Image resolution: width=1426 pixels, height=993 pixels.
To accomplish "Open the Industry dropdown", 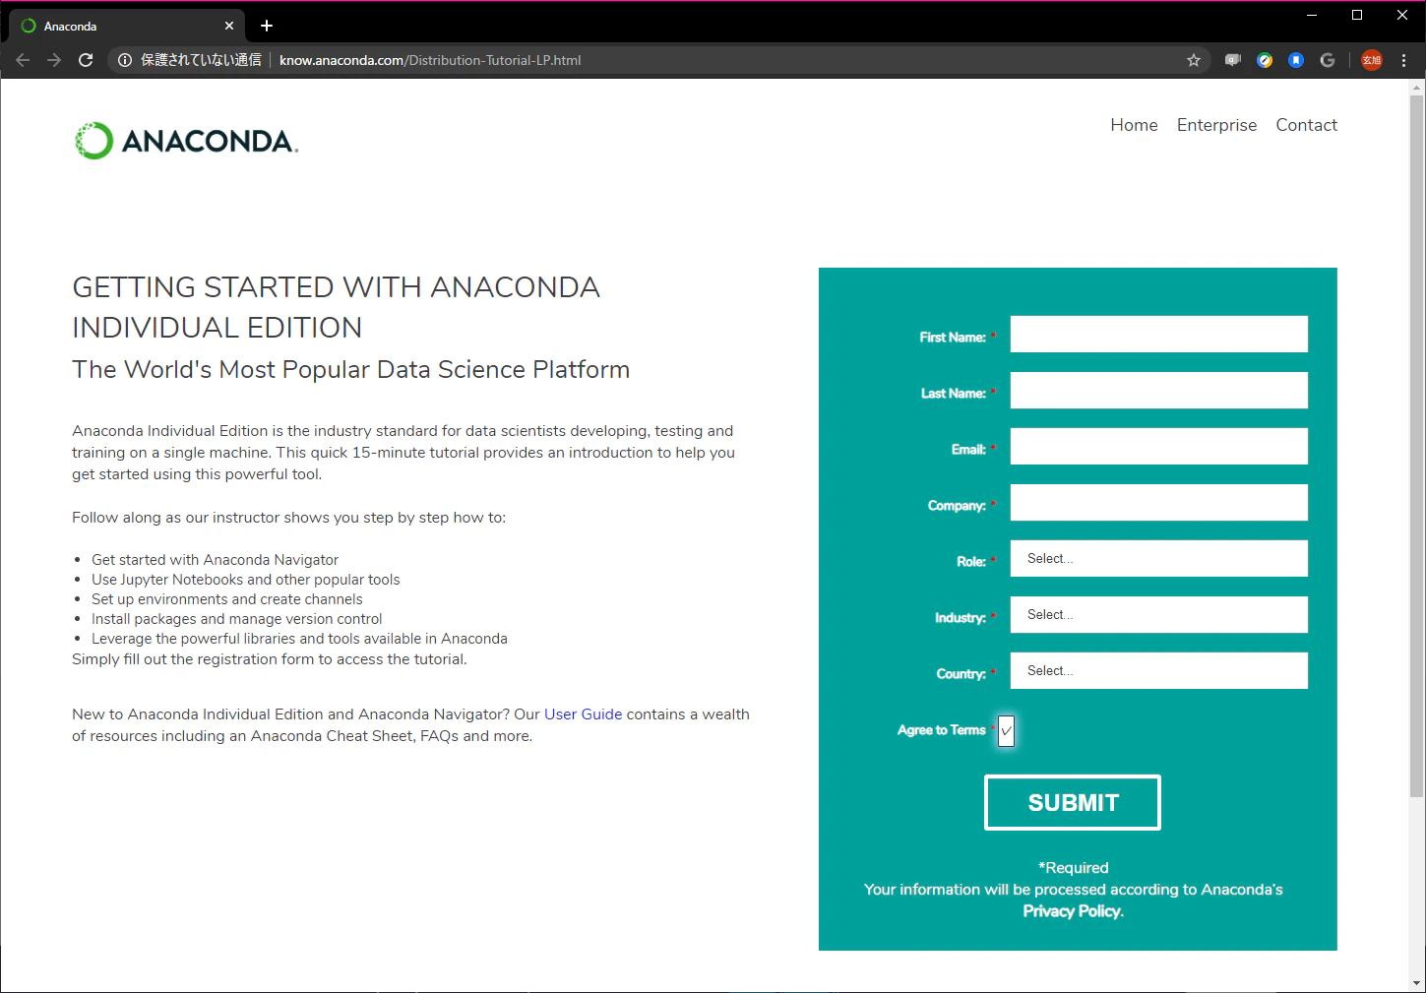I will coord(1159,614).
